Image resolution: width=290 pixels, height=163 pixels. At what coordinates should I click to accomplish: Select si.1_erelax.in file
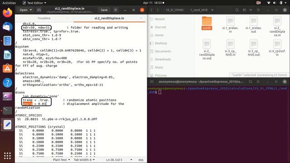pos(230,24)
